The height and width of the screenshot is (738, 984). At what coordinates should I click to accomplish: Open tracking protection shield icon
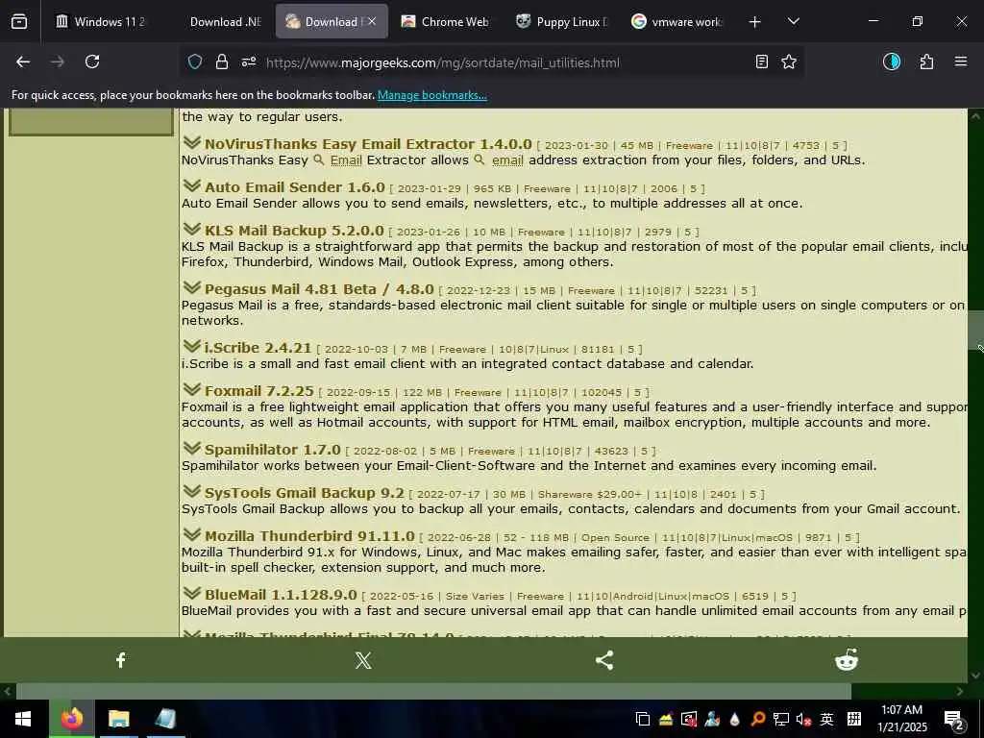pyautogui.click(x=195, y=61)
